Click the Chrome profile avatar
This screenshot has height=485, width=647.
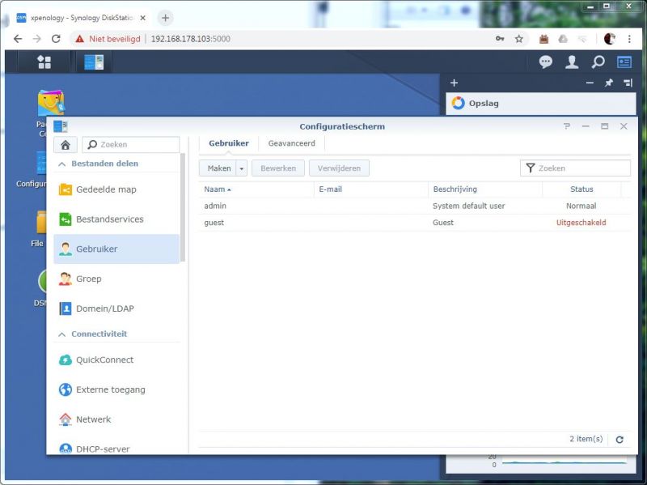(609, 39)
